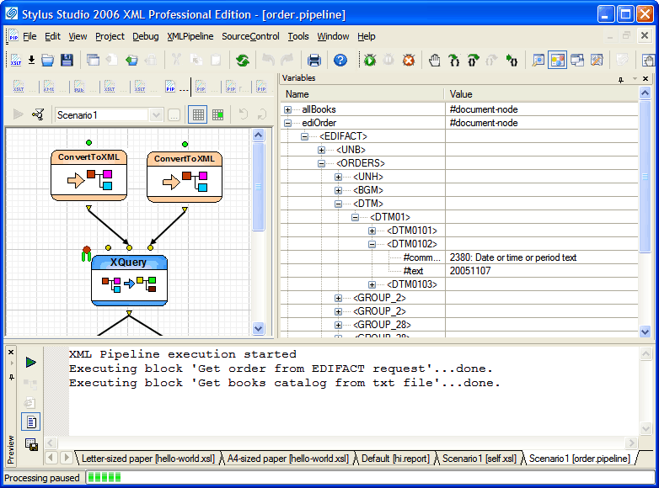This screenshot has height=488, width=659.
Task: Click the magnifier search window icon
Action: click(538, 61)
